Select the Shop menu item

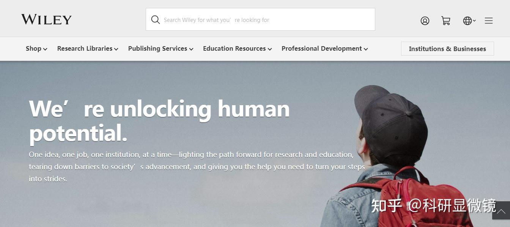point(33,48)
